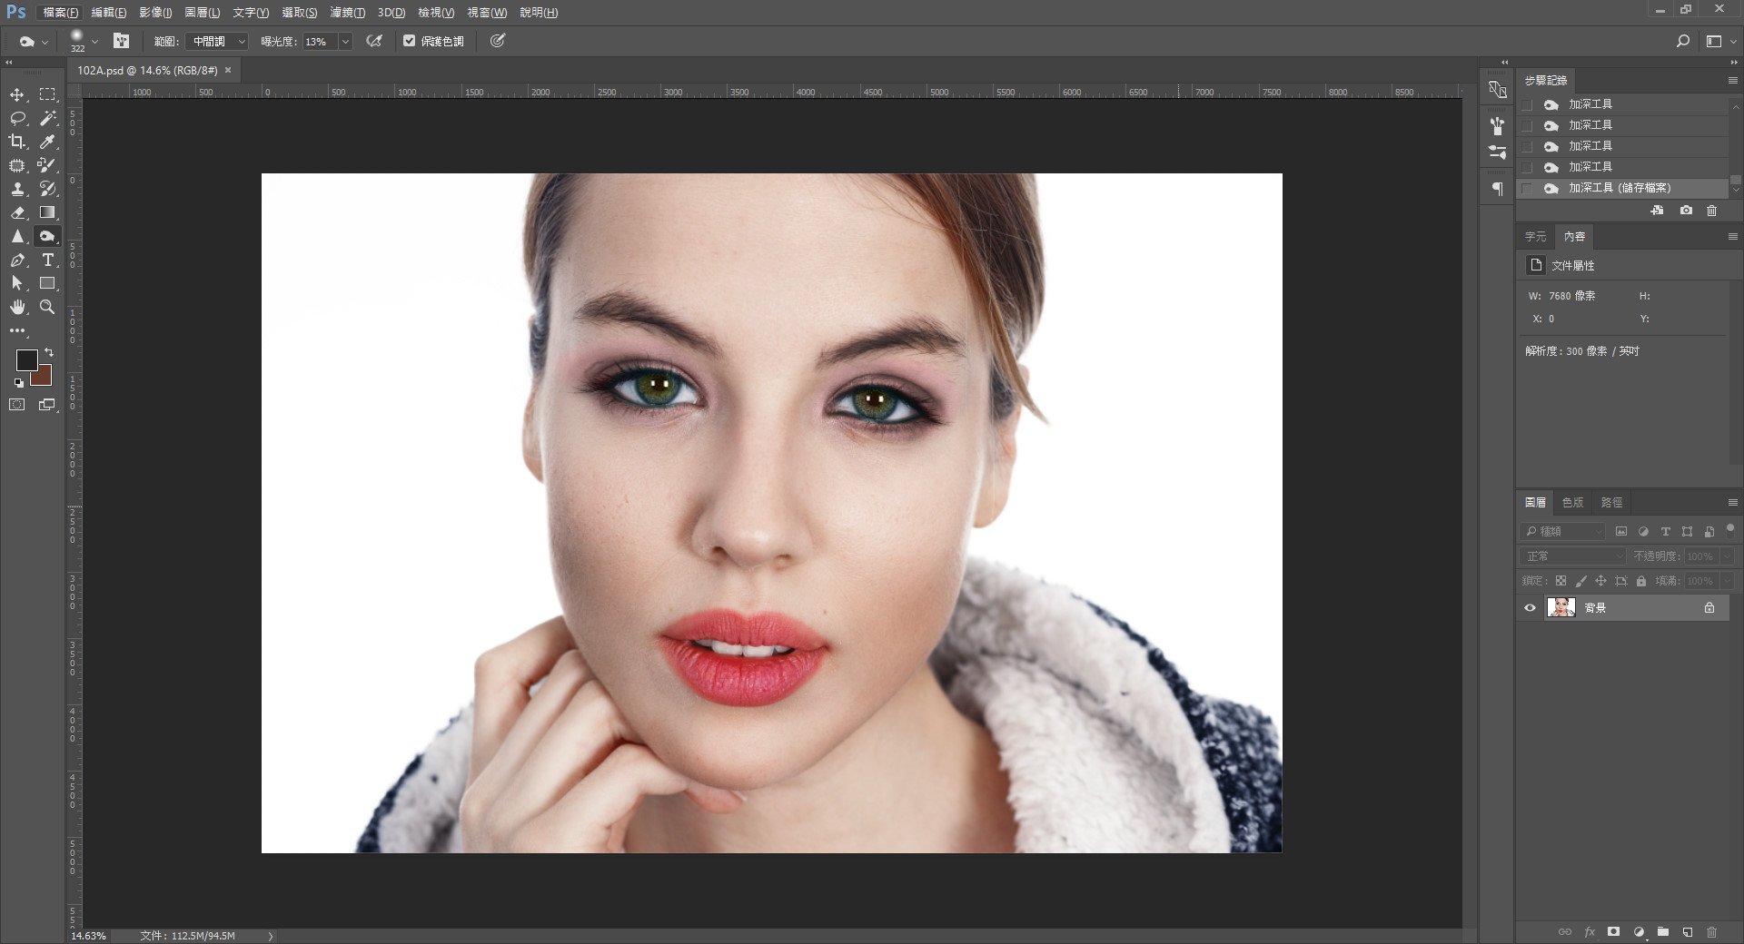Toggle the Protect Tones checkbox
1744x944 pixels.
[409, 41]
